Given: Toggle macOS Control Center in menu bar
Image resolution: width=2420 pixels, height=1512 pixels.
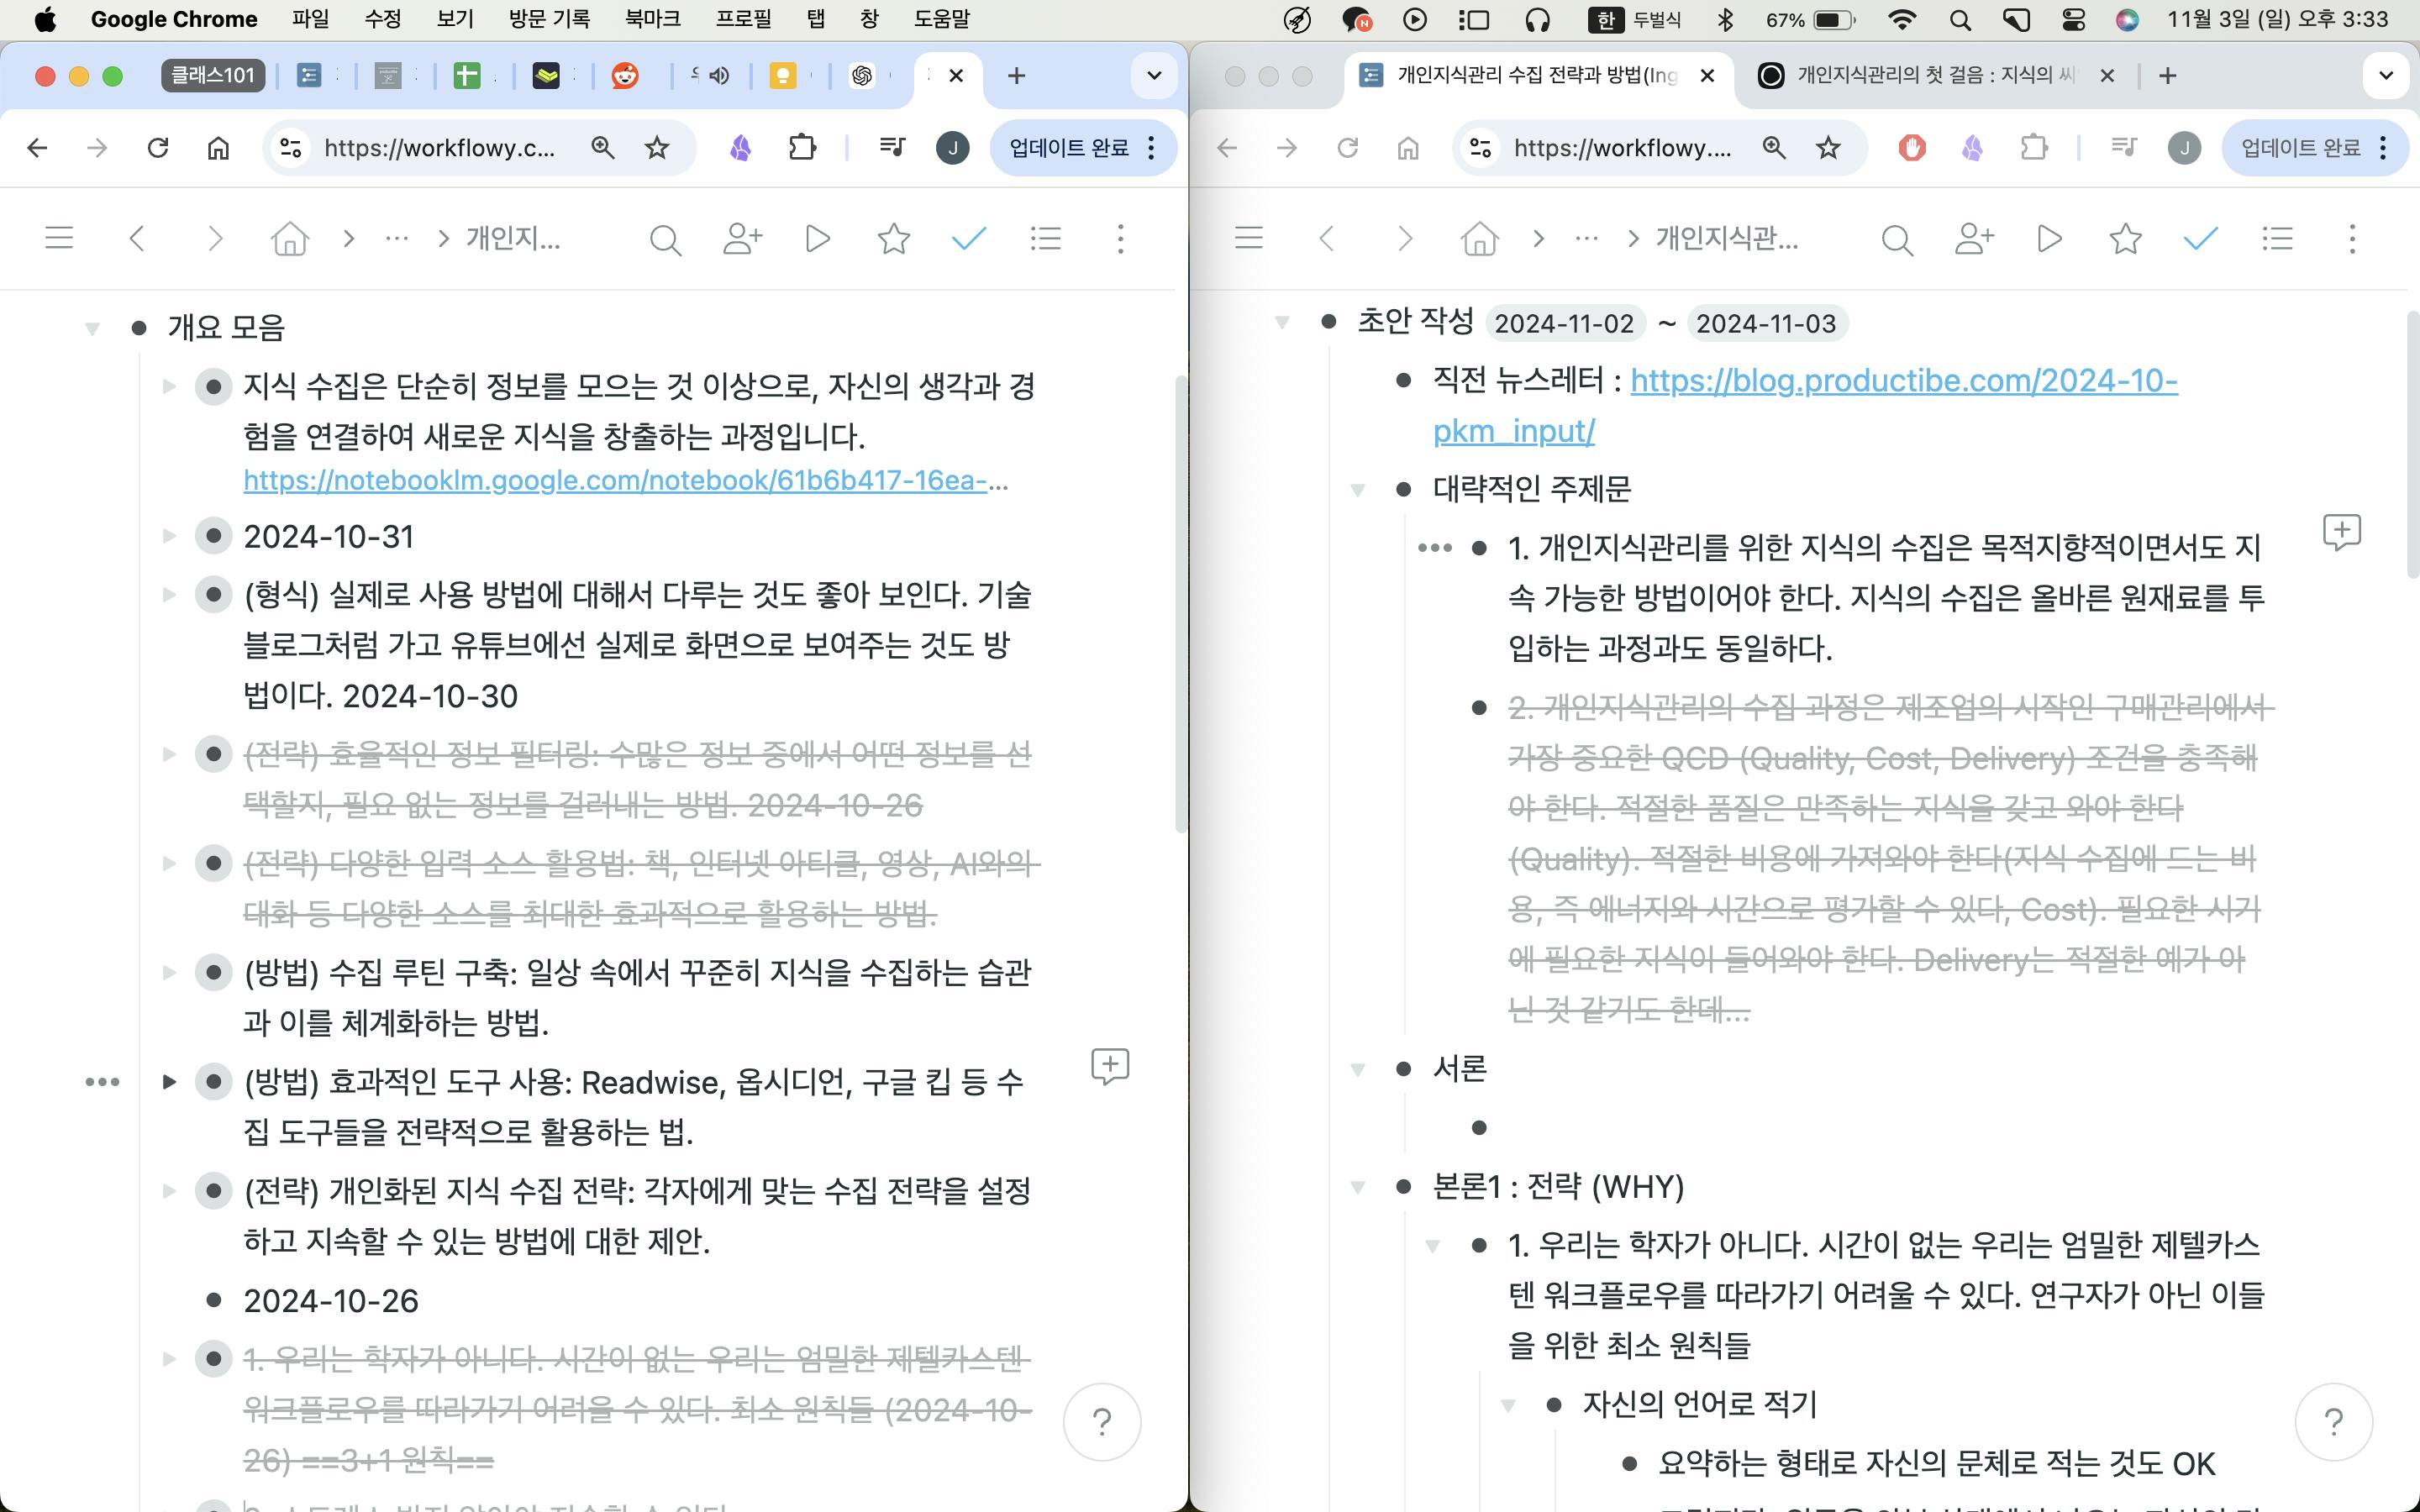Looking at the screenshot, I should click(2072, 19).
